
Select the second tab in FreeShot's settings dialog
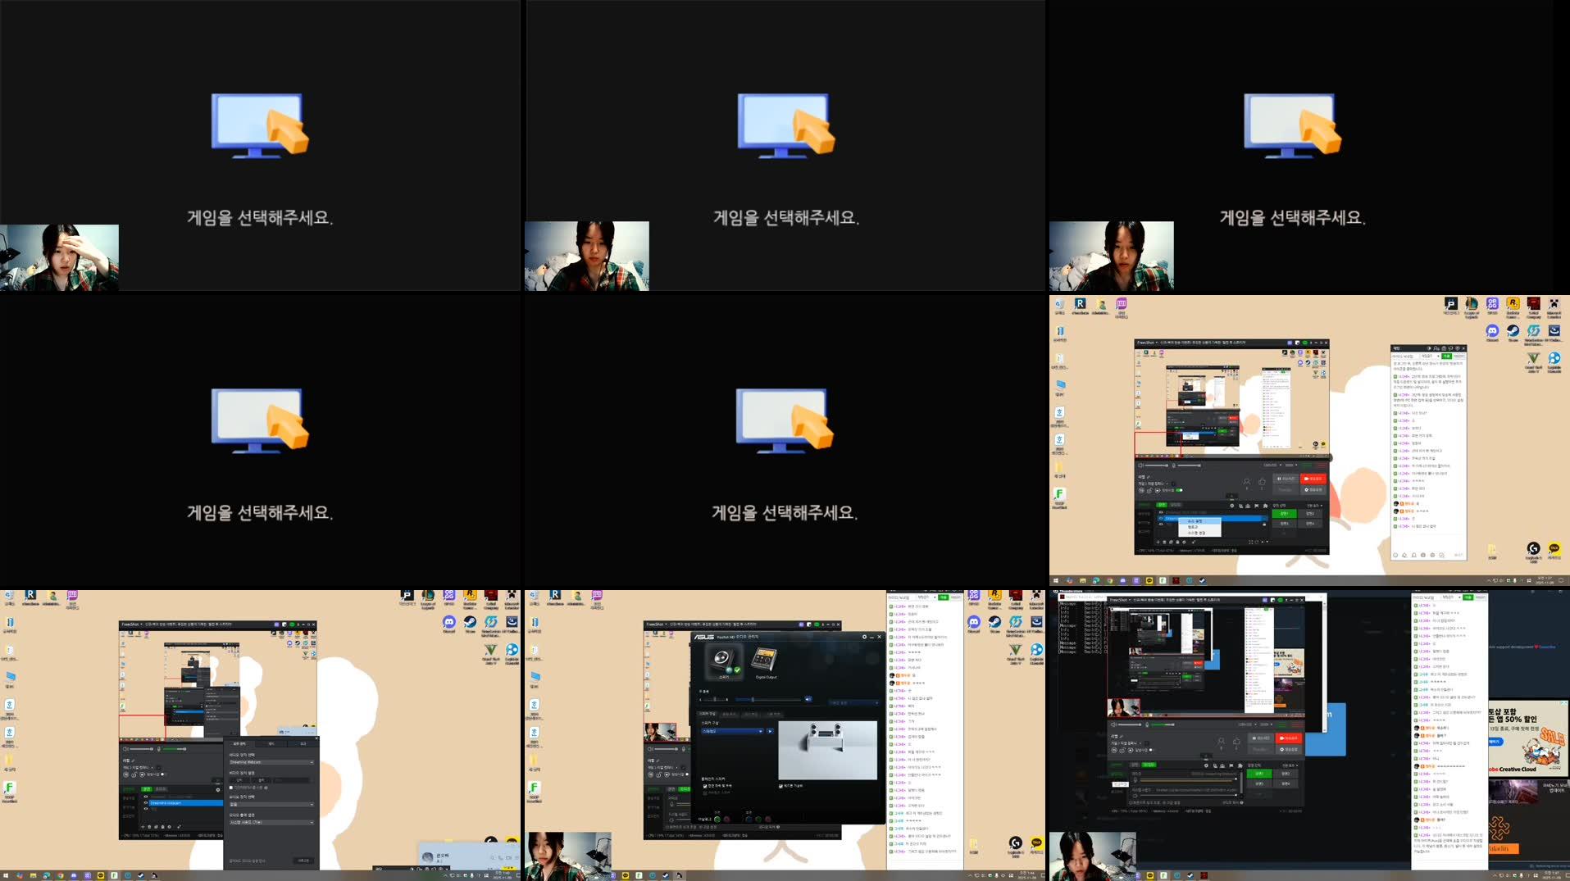click(271, 744)
